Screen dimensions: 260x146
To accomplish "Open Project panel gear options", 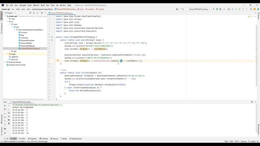I will [x=42, y=13].
